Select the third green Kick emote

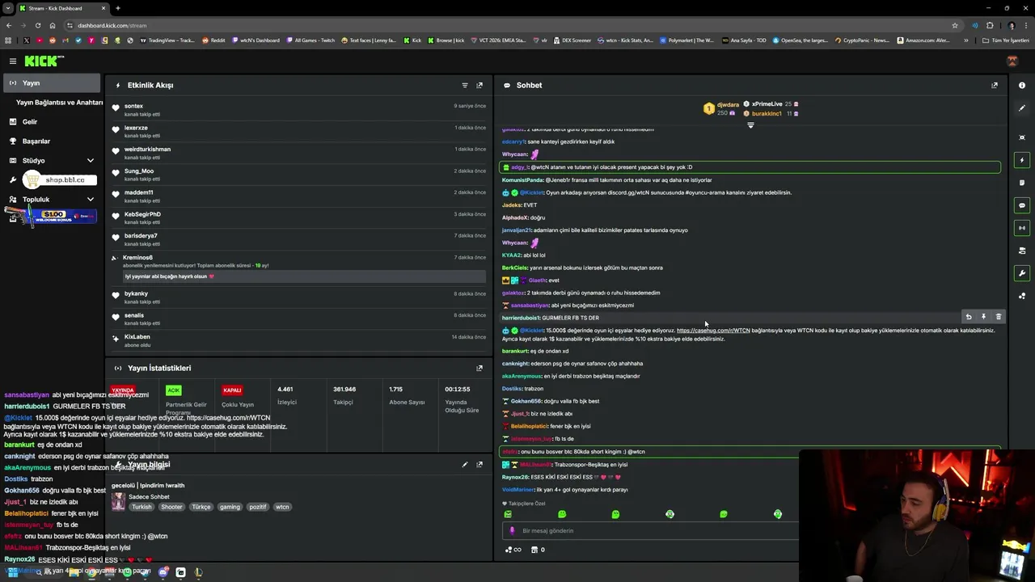615,514
